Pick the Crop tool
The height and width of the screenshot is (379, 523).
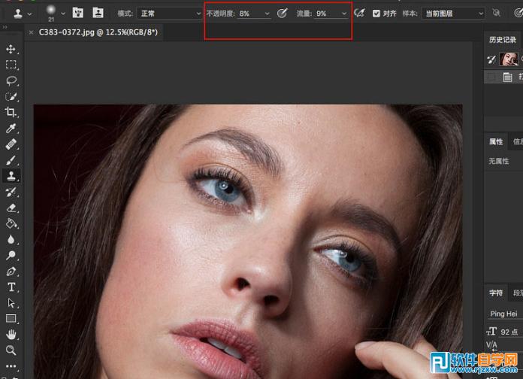tap(11, 112)
